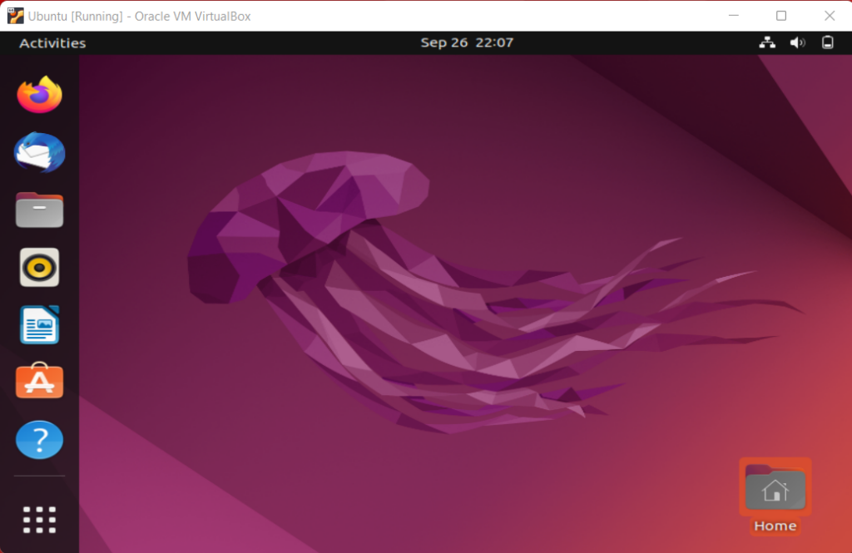Click the wired network status icon
Image resolution: width=852 pixels, height=553 pixels.
(766, 43)
